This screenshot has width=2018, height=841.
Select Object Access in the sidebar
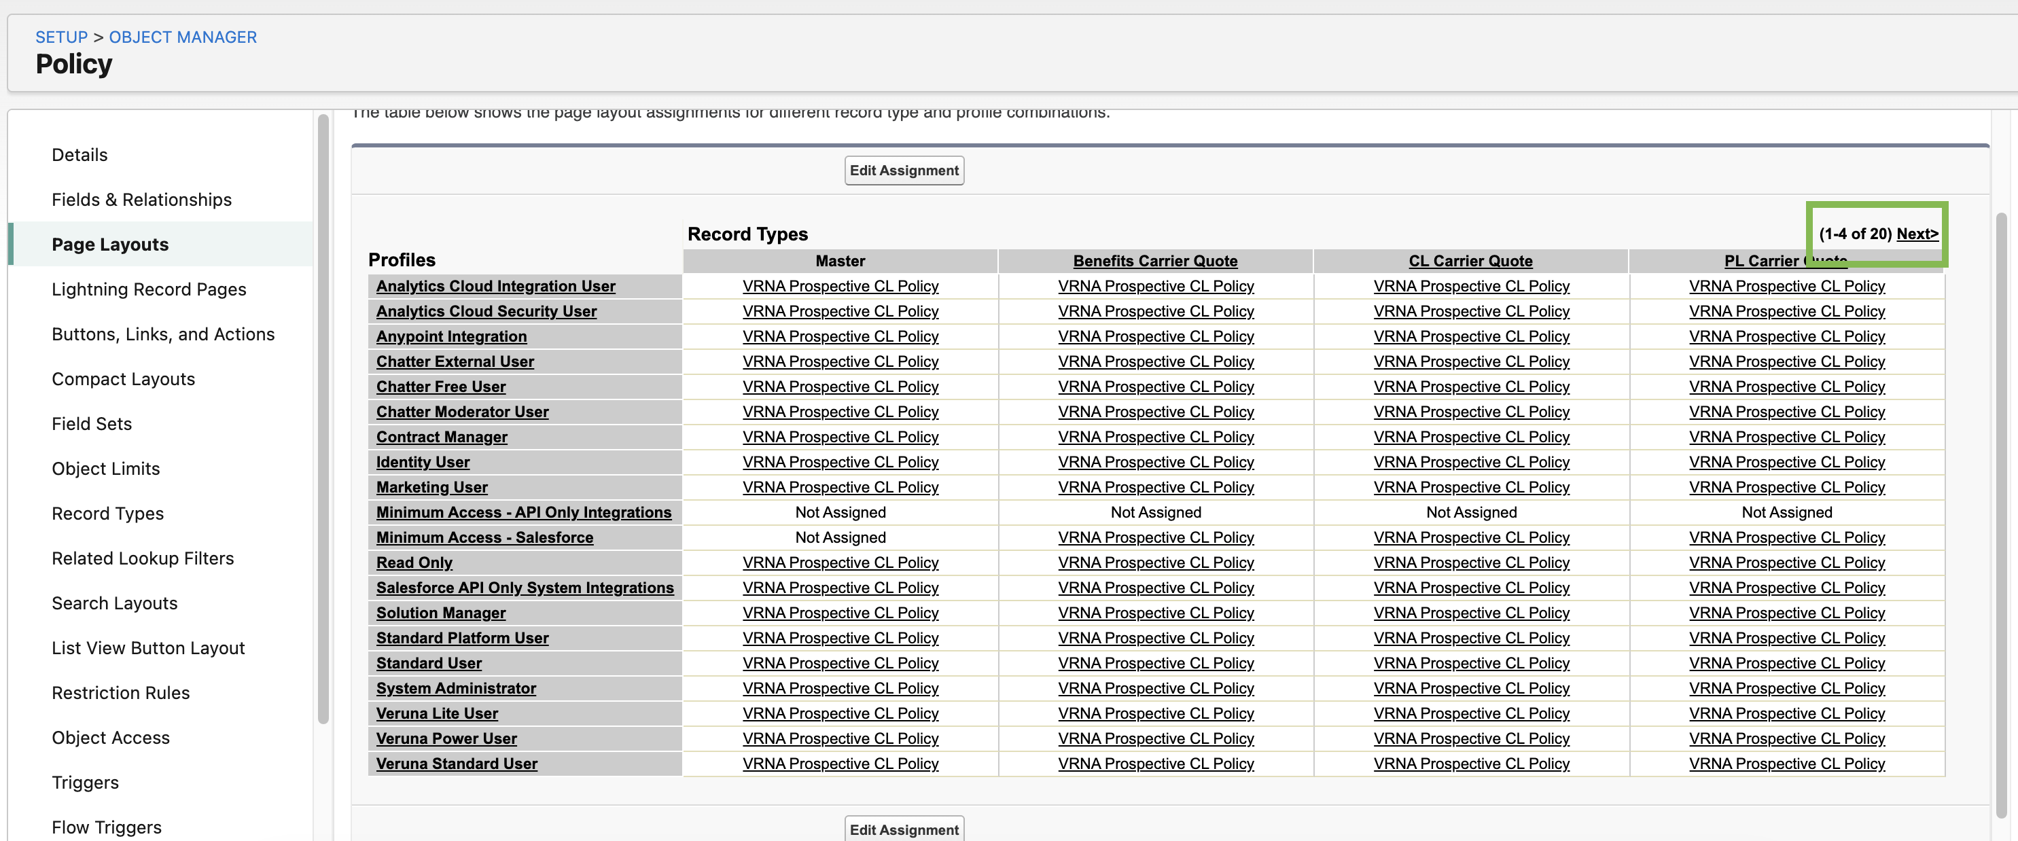tap(111, 737)
